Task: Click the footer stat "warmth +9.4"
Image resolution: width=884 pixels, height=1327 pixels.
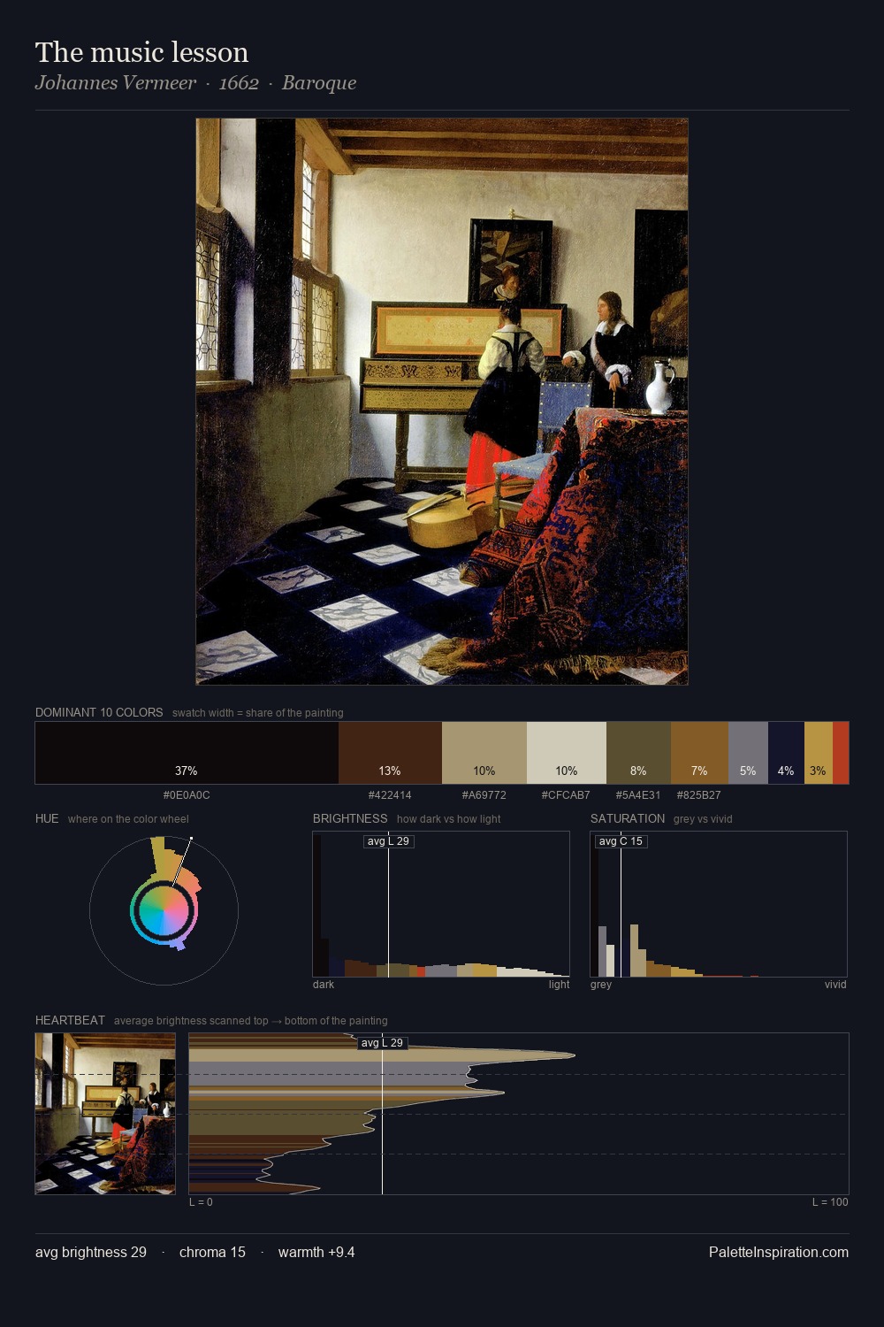Action: pyautogui.click(x=316, y=1253)
